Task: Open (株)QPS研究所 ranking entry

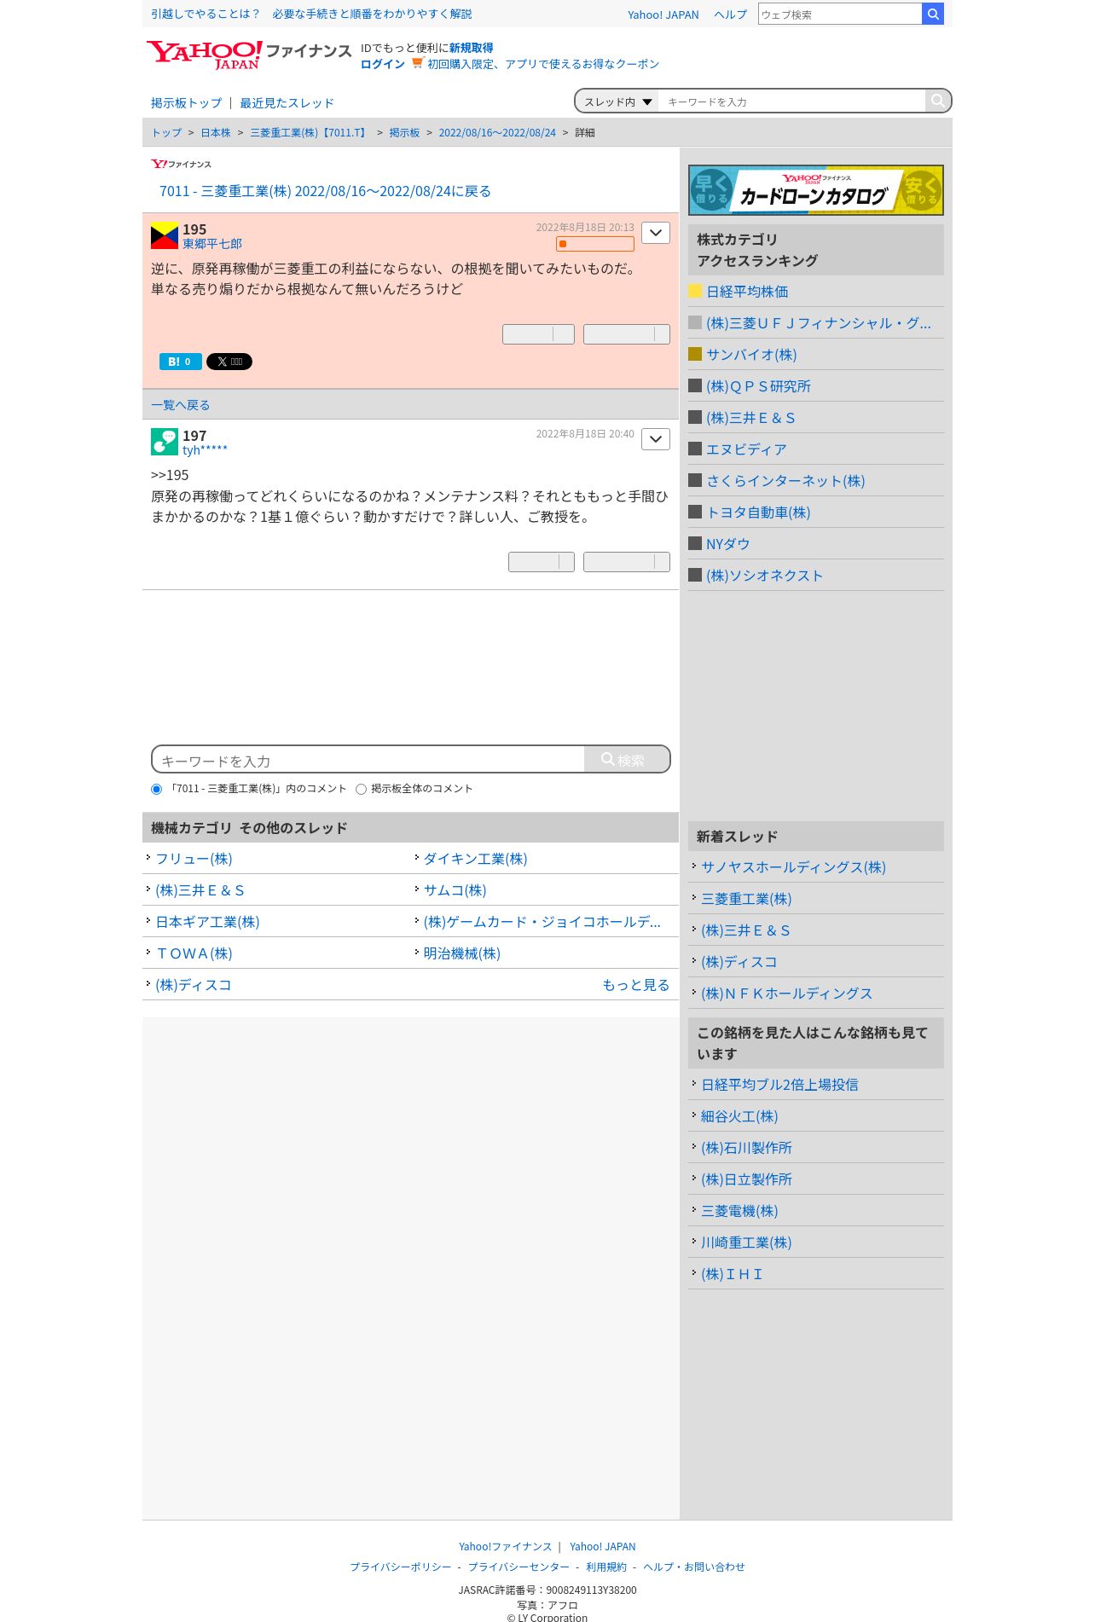Action: (758, 386)
